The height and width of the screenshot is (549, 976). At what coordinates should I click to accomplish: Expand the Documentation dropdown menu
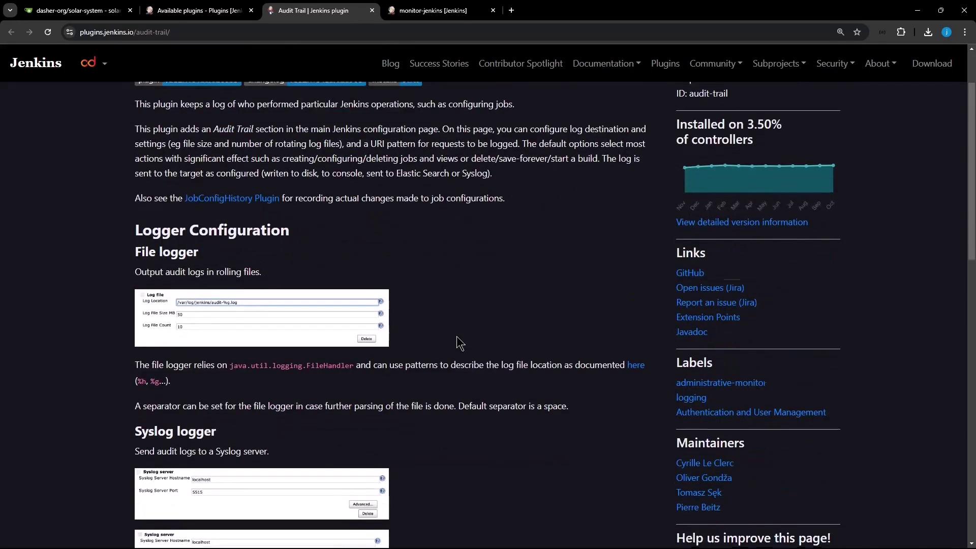606,64
